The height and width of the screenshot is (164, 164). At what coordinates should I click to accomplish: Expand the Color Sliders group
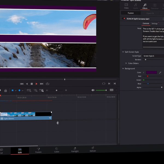pos(126,63)
